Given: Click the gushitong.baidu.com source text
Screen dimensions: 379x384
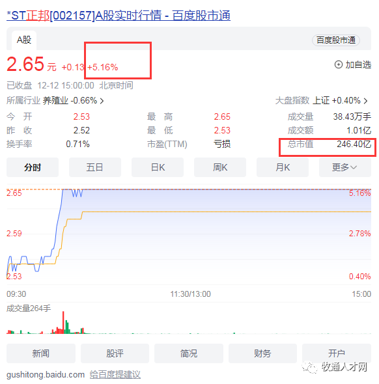Looking at the screenshot, I should (46, 375).
